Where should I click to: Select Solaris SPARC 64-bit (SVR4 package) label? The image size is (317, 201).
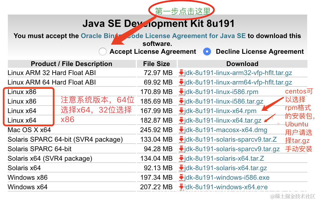click(65, 139)
